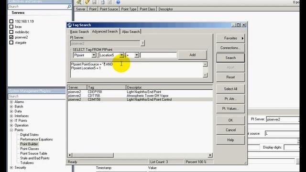Click the Connections... button
This screenshot has width=306, height=172.
(230, 48)
